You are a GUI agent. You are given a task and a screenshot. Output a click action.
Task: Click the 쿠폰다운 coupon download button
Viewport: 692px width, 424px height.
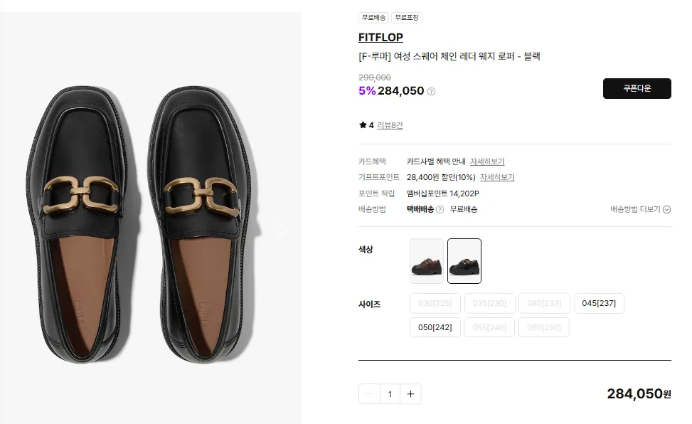pos(637,88)
